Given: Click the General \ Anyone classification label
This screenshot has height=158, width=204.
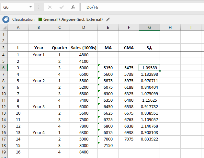Looking at the screenshot, I should [73, 19].
